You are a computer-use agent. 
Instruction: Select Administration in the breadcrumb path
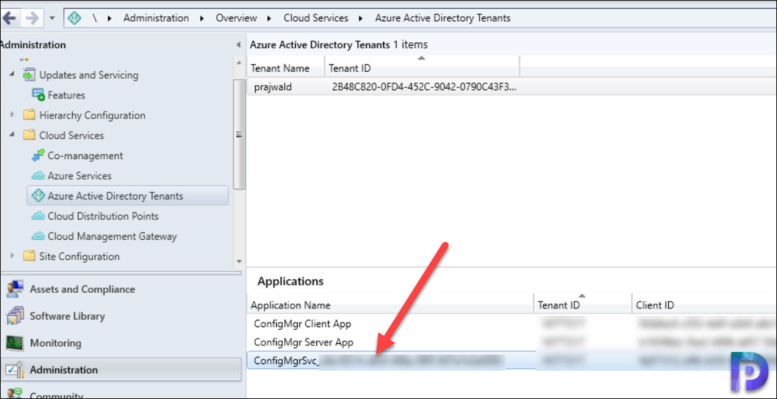click(156, 18)
